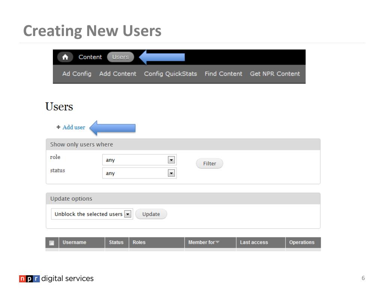Viewport: 384px width, 288px height.
Task: Open the status filter dropdown
Action: [x=139, y=173]
